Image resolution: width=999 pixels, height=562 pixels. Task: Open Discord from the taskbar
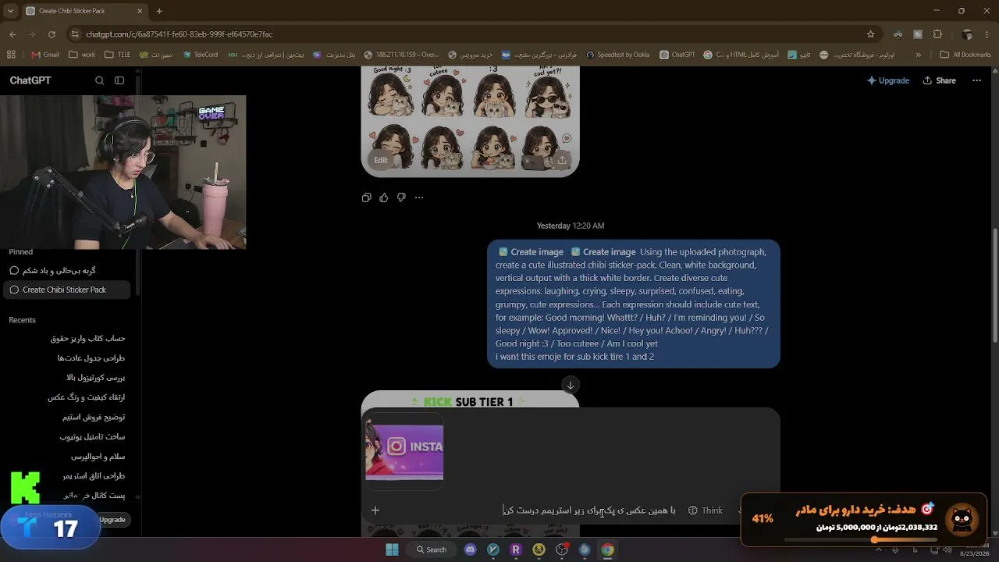[x=470, y=550]
